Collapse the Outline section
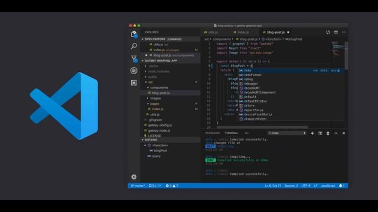This screenshot has height=212, width=378. (143, 140)
